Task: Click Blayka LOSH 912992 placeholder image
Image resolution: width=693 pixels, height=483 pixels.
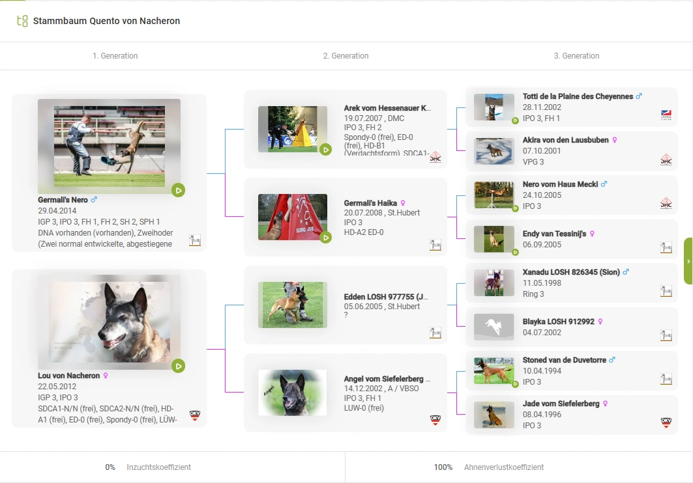Action: (x=494, y=327)
